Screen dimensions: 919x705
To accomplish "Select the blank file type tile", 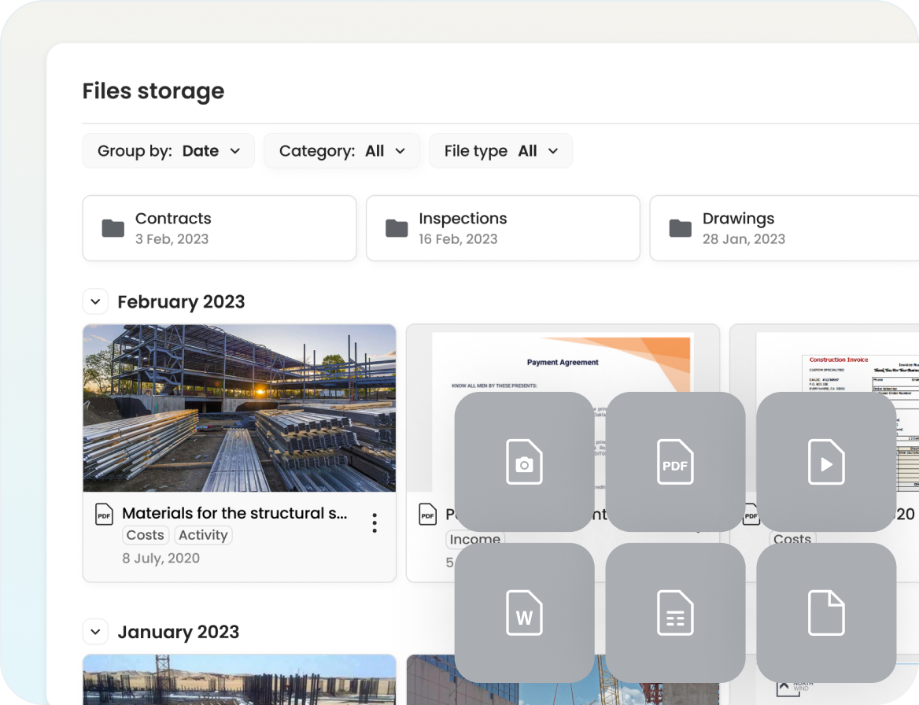I will [826, 613].
